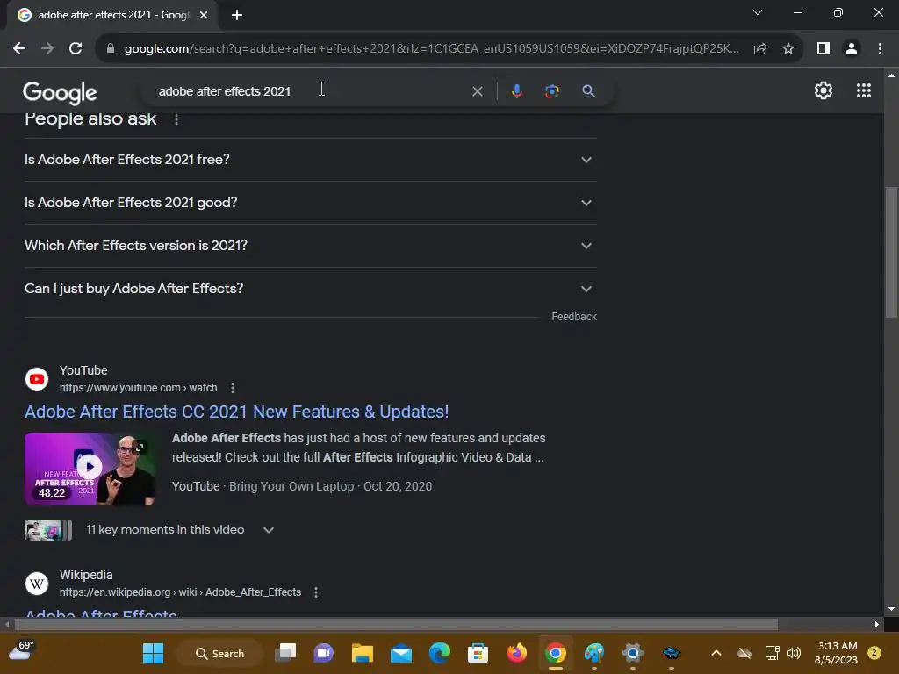Screen dimensions: 899x674
Task: Click the Wikipedia Adobe_After_Effects URL
Action: (x=180, y=592)
